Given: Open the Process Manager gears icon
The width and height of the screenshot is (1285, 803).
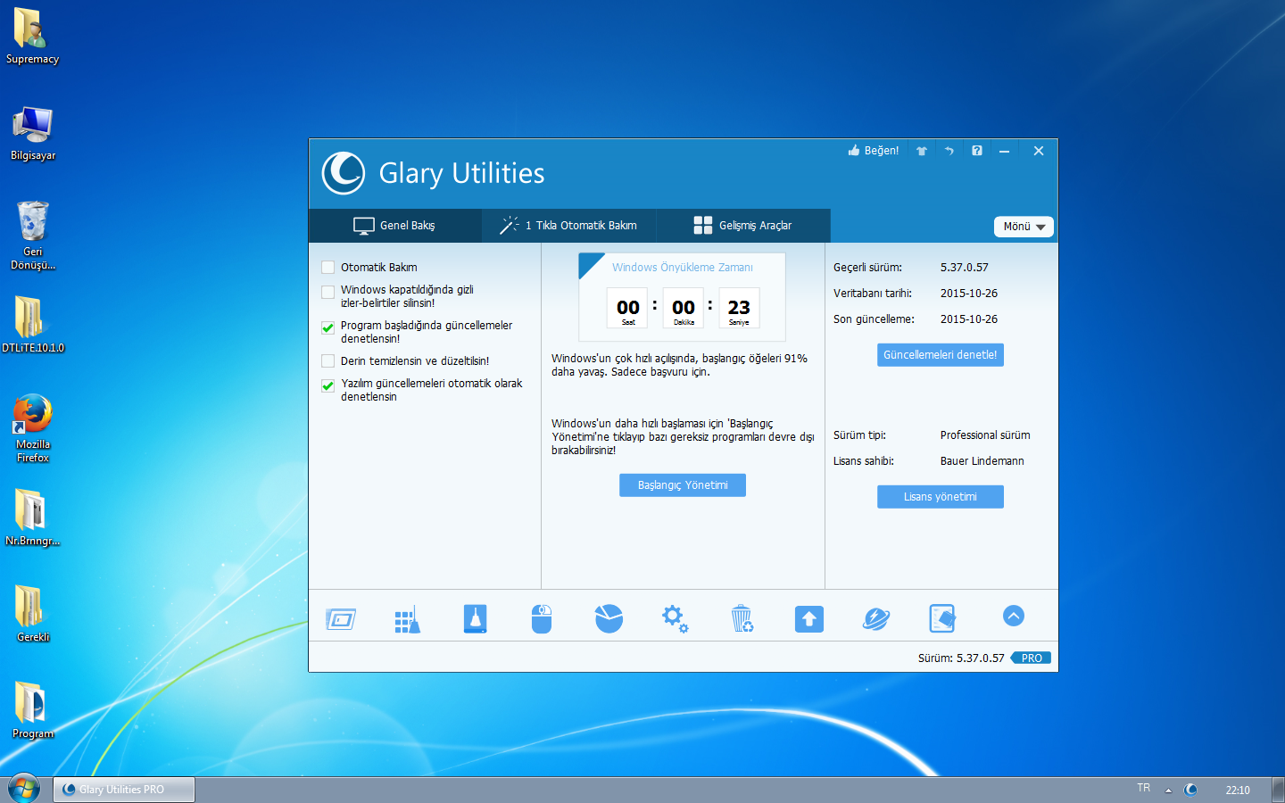Looking at the screenshot, I should (675, 618).
